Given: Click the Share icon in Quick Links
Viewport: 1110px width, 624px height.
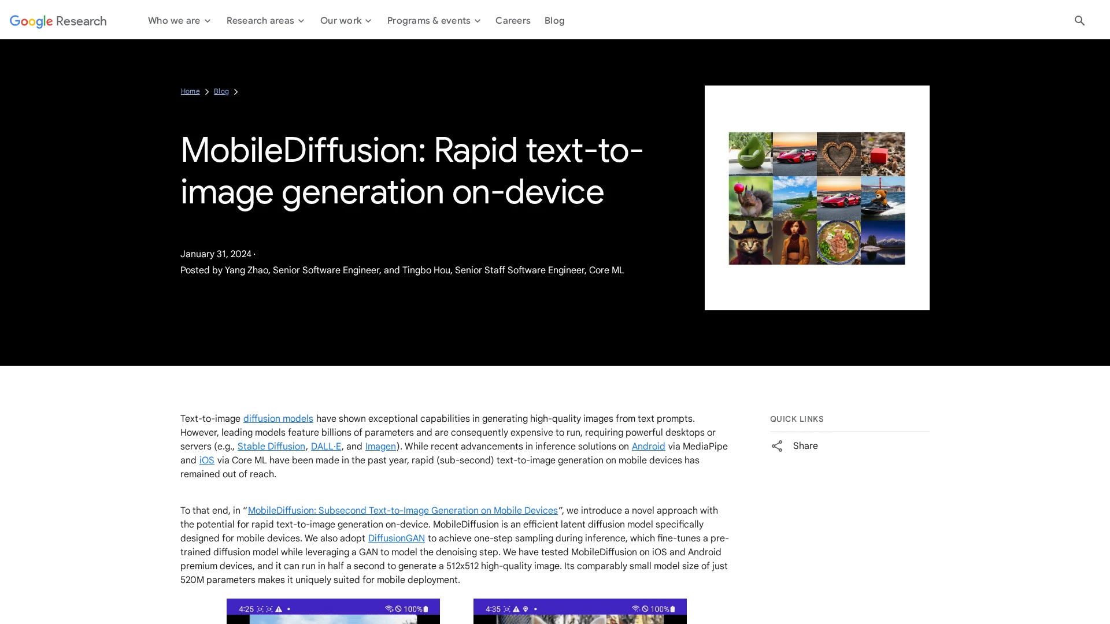Looking at the screenshot, I should pyautogui.click(x=776, y=446).
